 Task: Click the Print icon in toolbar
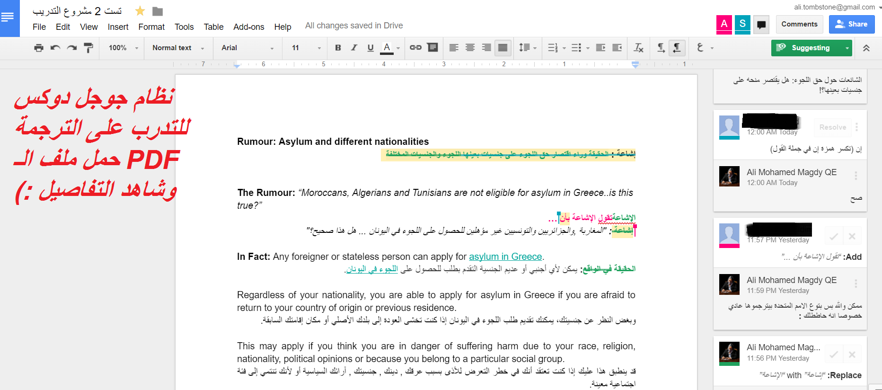39,48
